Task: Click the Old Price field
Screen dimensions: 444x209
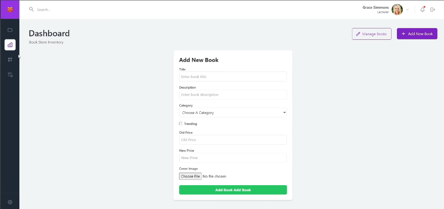Action: click(x=233, y=140)
